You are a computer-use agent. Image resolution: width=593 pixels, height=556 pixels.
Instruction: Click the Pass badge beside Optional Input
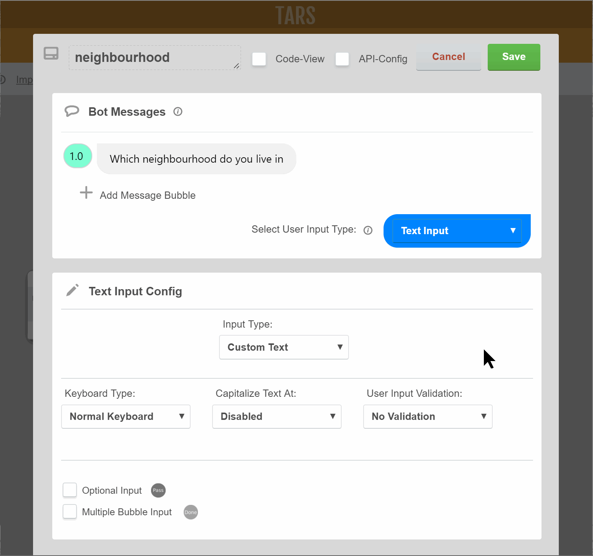pos(158,490)
